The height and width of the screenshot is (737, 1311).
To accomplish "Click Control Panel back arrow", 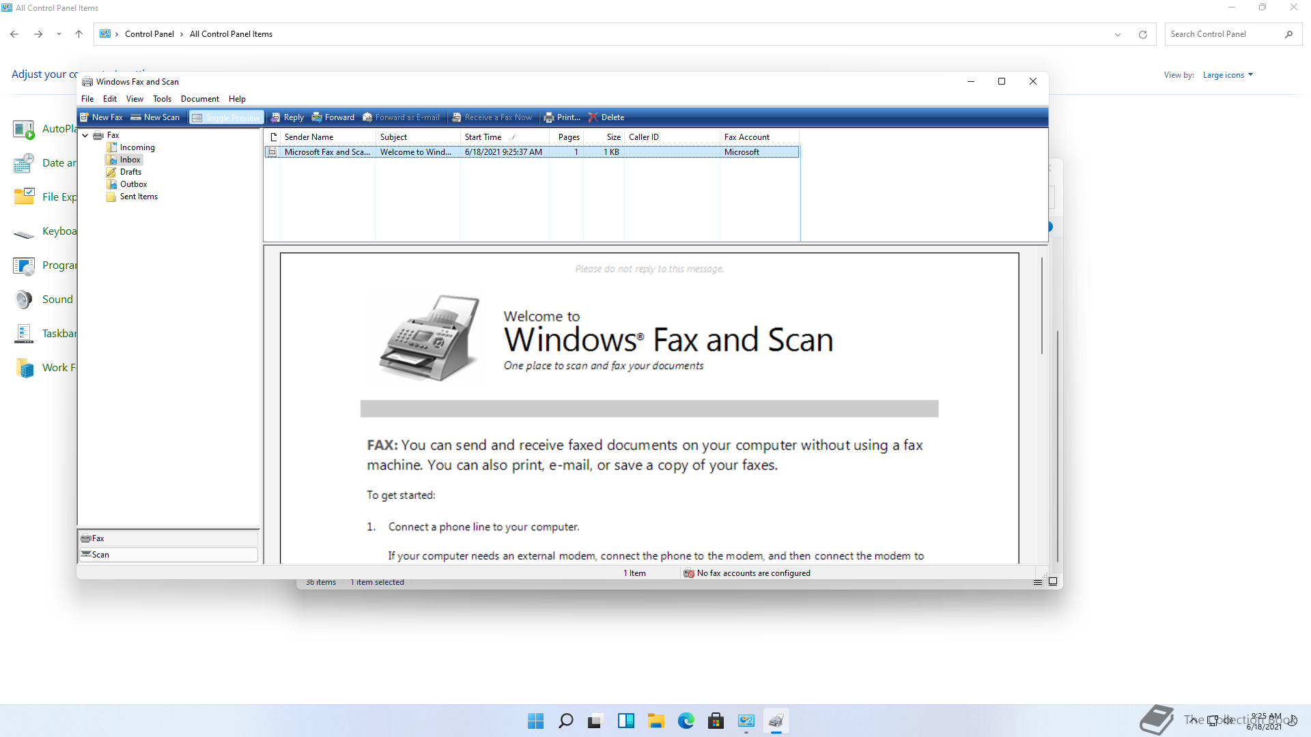I will [x=14, y=34].
